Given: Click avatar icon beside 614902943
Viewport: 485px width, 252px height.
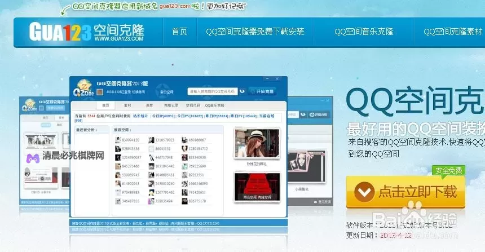Looking at the screenshot, I should (x=118, y=184).
